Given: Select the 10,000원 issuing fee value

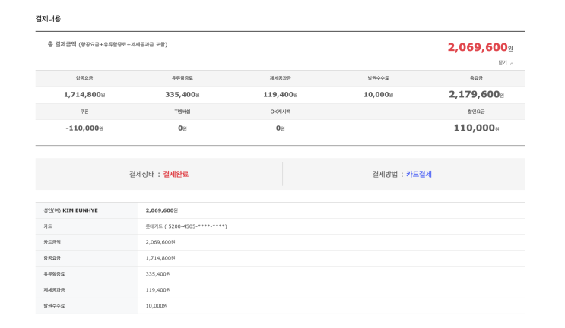Looking at the screenshot, I should click(379, 95).
